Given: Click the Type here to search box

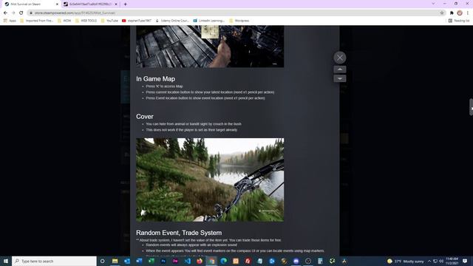Looking at the screenshot, I should (x=54, y=261).
